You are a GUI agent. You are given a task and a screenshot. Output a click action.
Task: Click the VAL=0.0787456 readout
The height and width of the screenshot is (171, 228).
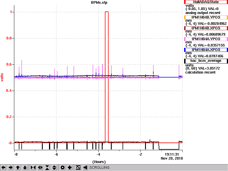(x=210, y=56)
